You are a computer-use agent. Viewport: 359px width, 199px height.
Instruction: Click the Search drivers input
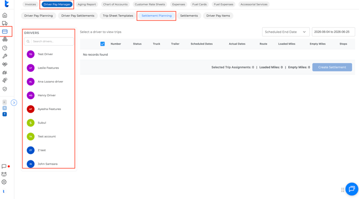click(49, 41)
